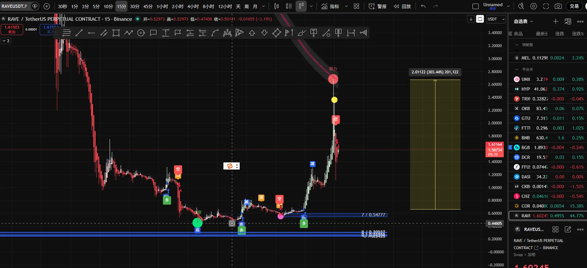Redo the last chart action
This screenshot has width=587, height=268.
tap(435, 6)
